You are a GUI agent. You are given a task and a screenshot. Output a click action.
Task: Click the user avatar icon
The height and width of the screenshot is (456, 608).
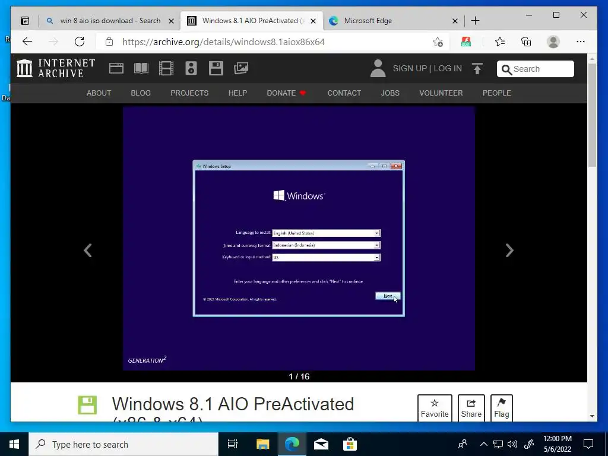tap(378, 68)
